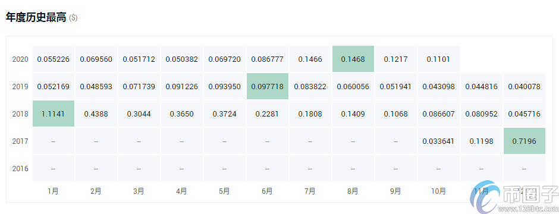Click the 年度历史最高 heading
The image size is (559, 214).
pyautogui.click(x=36, y=17)
